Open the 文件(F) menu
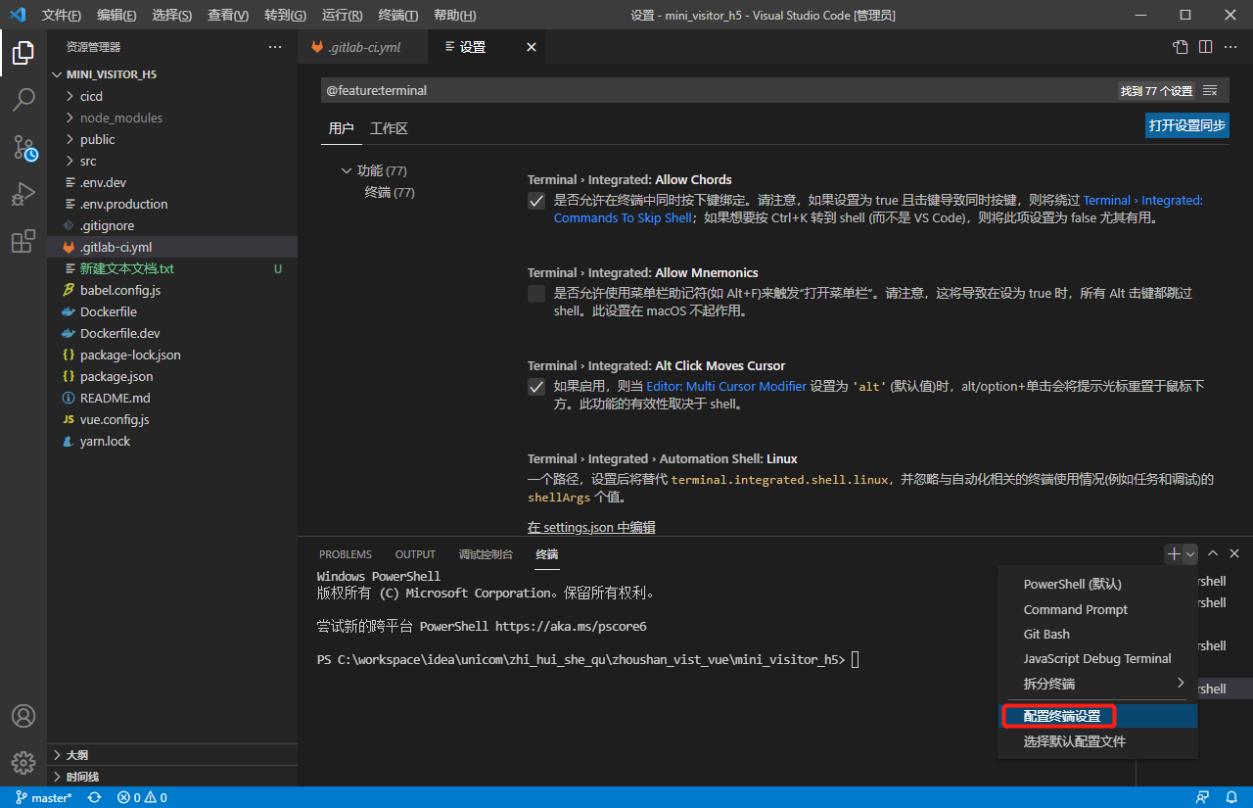 [62, 15]
